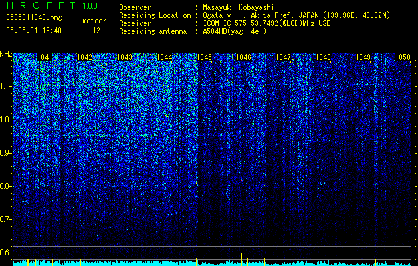Click the Receiving antenna label
The image size is (418, 266).
(153, 31)
